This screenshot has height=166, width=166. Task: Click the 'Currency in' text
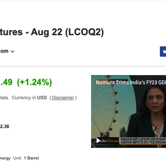click(x=24, y=98)
